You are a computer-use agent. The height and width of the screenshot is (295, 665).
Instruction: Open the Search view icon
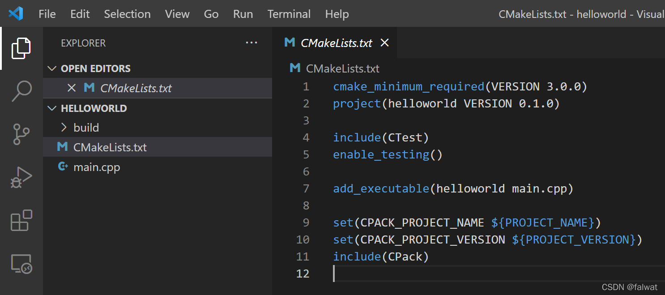[x=21, y=91]
